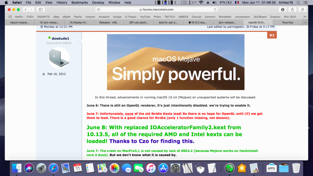Open Calendar in the Dock

pyautogui.click(x=78, y=168)
